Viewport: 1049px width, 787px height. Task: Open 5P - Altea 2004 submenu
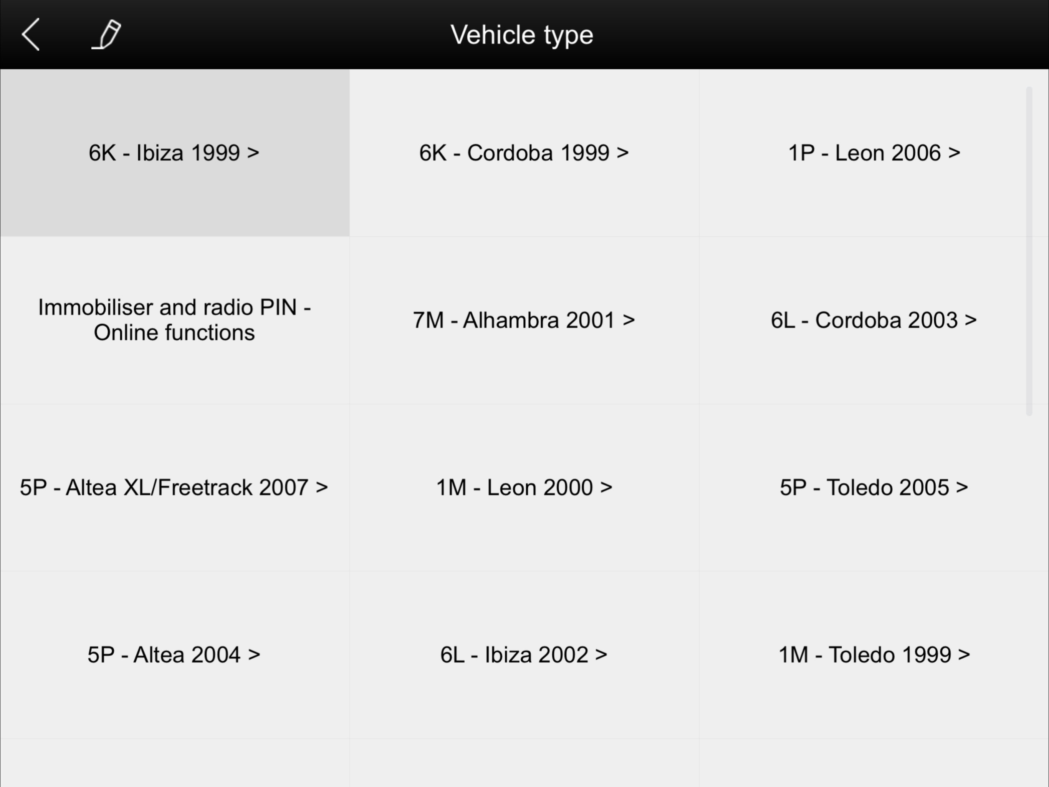coord(174,654)
